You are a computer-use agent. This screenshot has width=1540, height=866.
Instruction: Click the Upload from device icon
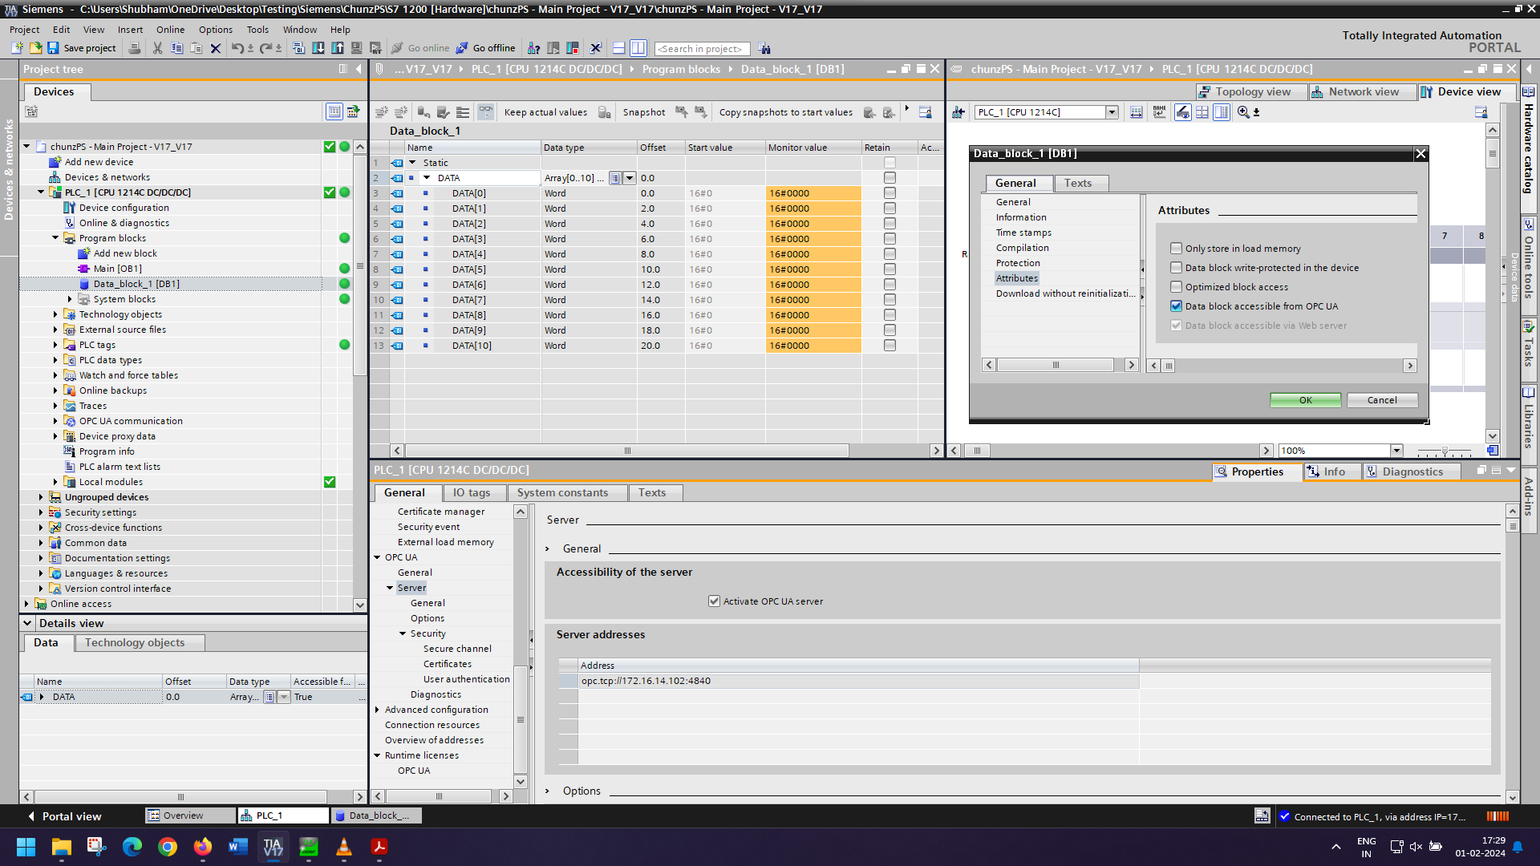pos(338,48)
